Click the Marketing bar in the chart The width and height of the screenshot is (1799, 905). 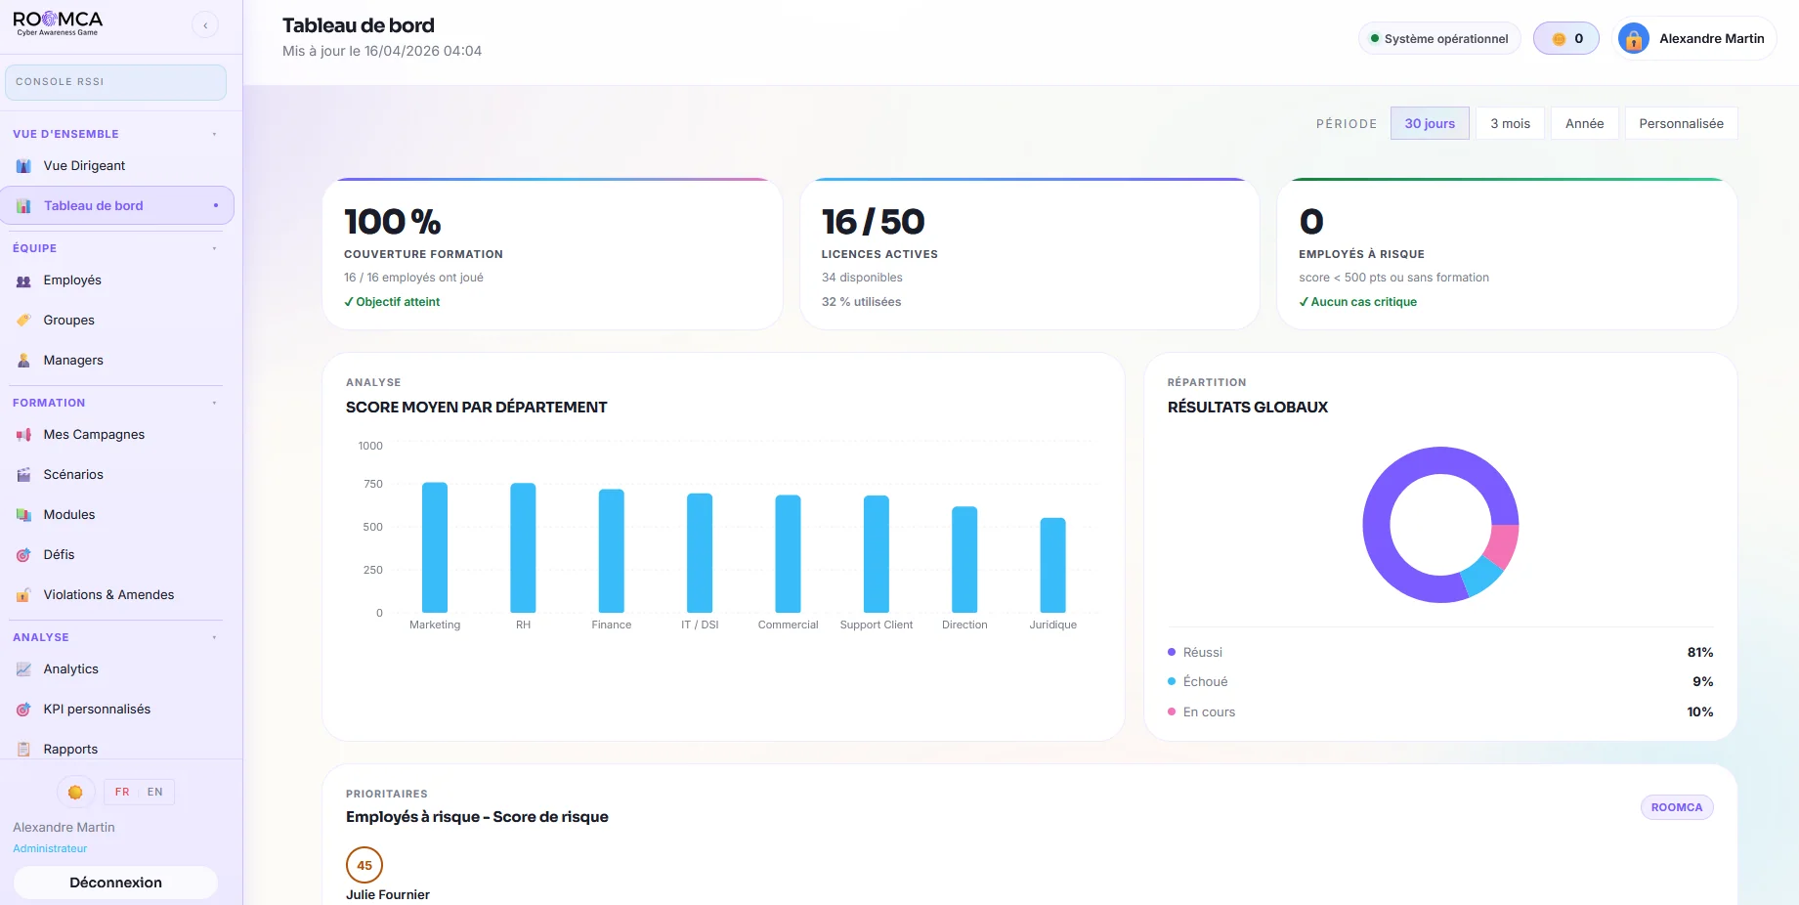[435, 547]
